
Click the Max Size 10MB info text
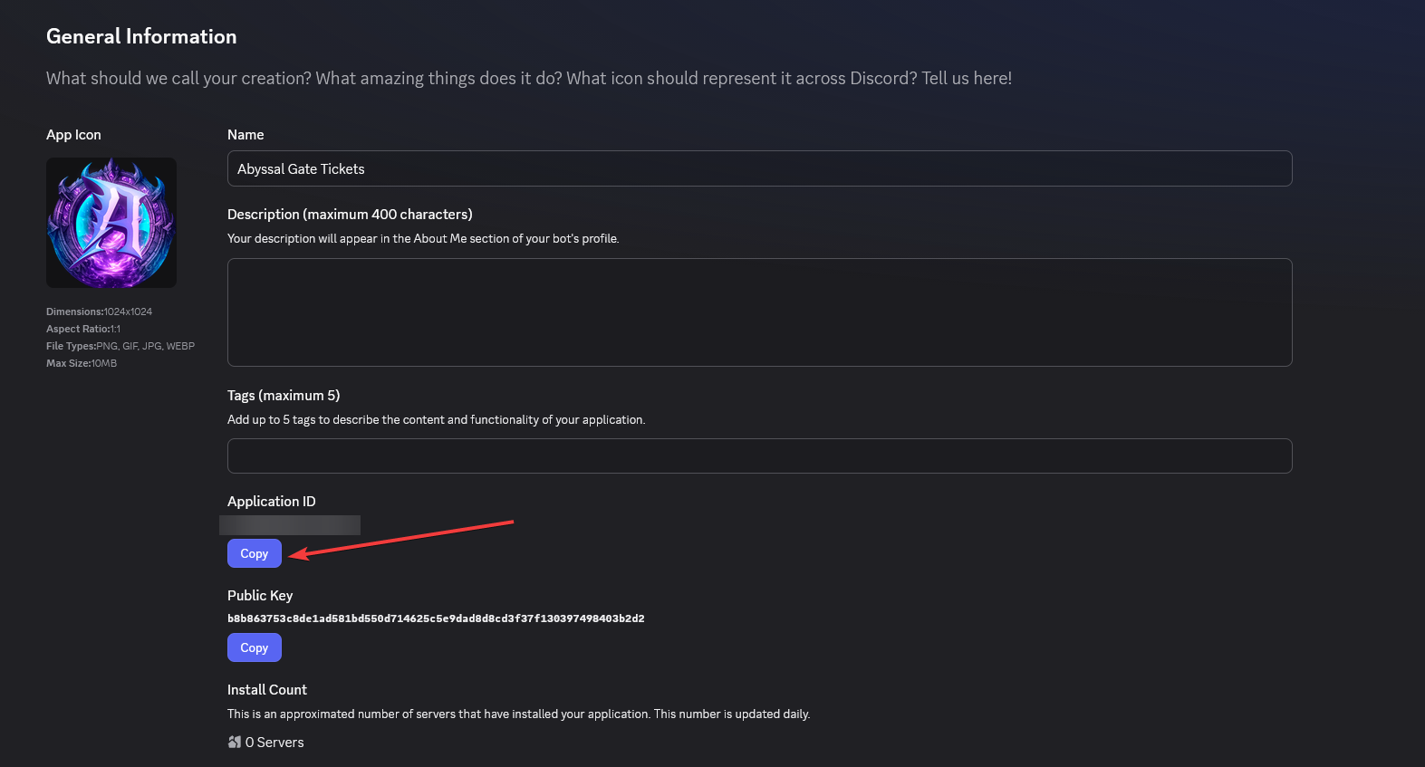[x=81, y=362]
